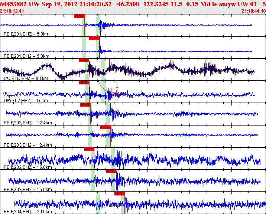
Task: Select the iS 1 pick flag on PB B202 EH2
Action: (x=111, y=171)
